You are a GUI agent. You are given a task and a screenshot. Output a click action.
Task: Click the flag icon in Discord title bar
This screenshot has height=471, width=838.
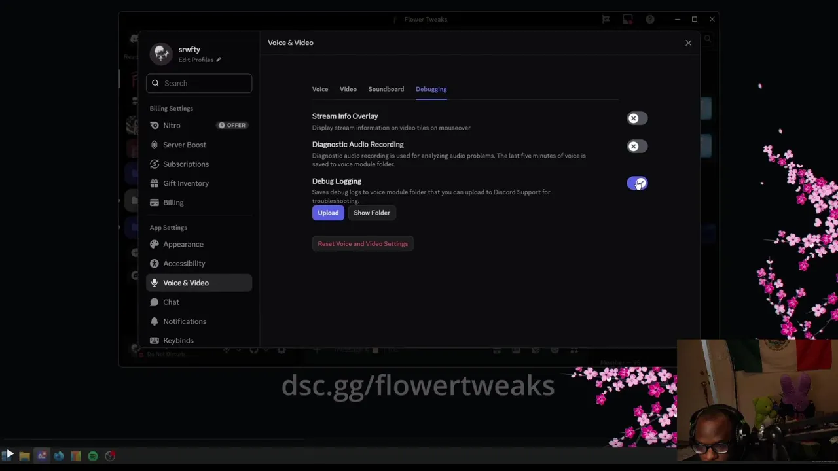[606, 20]
